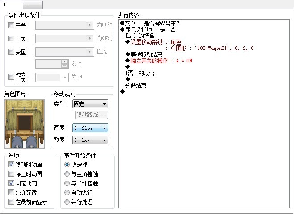Viewport: 294px width, 214px height.
Task: Open the 频度 frequency dropdown
Action: click(x=90, y=140)
